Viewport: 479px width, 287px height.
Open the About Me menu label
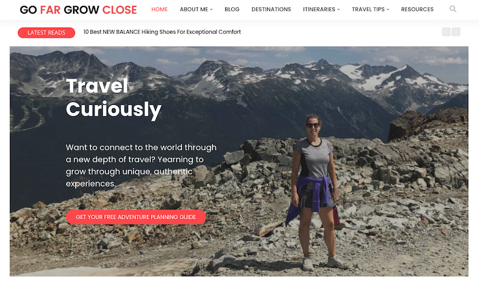pos(194,10)
